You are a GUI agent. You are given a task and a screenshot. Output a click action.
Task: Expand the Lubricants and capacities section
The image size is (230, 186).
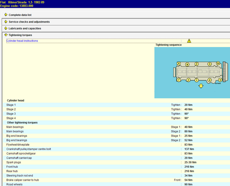pos(25,29)
